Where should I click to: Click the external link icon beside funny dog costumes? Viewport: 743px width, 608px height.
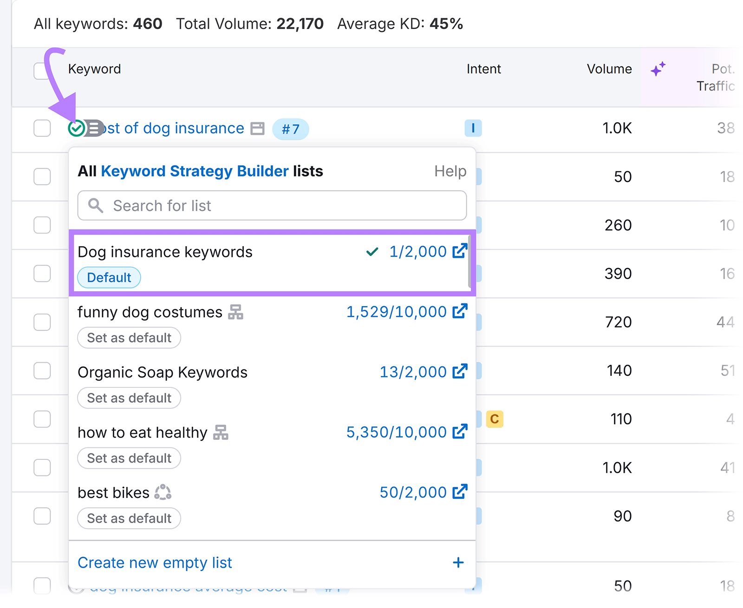pos(460,312)
